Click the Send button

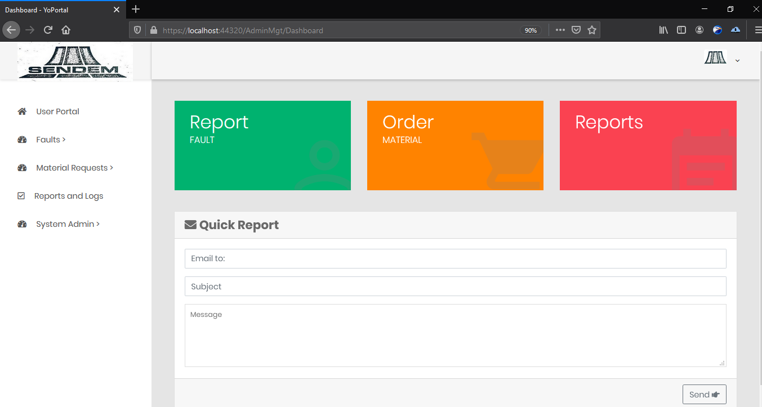click(704, 395)
